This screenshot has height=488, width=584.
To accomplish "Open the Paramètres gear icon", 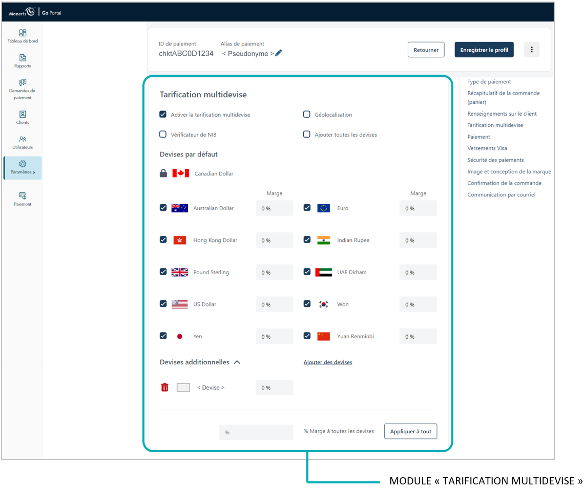I will 23,164.
